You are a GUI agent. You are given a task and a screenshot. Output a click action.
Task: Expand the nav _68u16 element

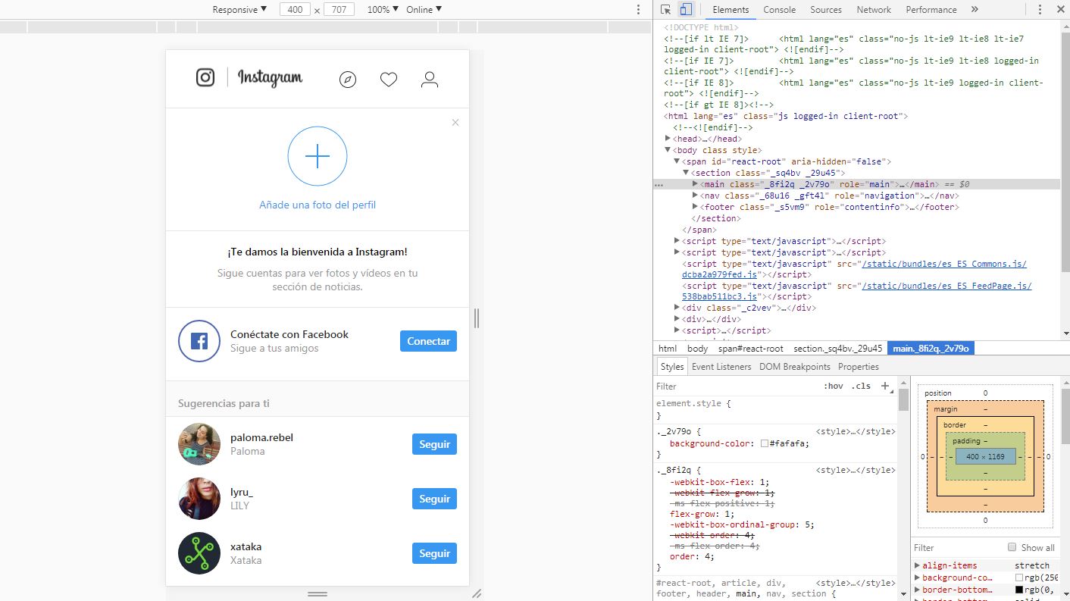click(x=695, y=196)
